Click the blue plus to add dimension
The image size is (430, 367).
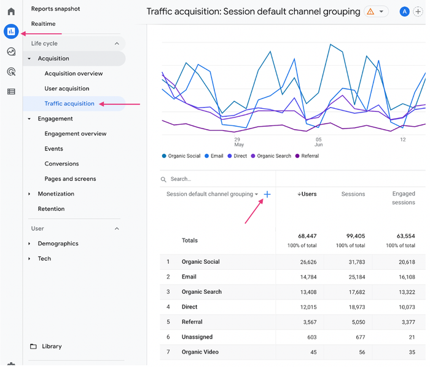coord(267,194)
